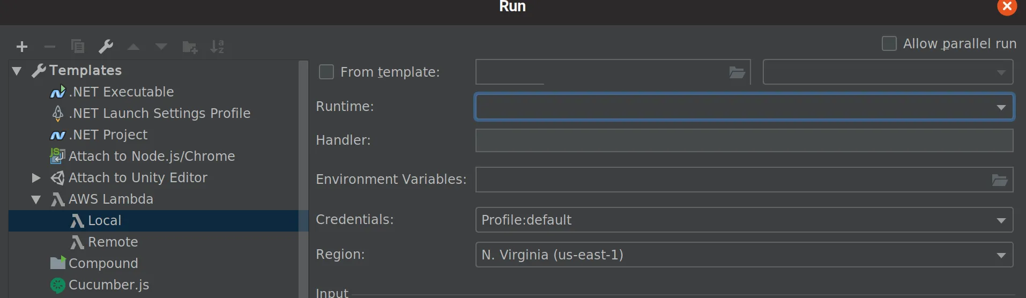Image resolution: width=1026 pixels, height=298 pixels.
Task: Open the Runtime dropdown
Action: pyautogui.click(x=1001, y=107)
